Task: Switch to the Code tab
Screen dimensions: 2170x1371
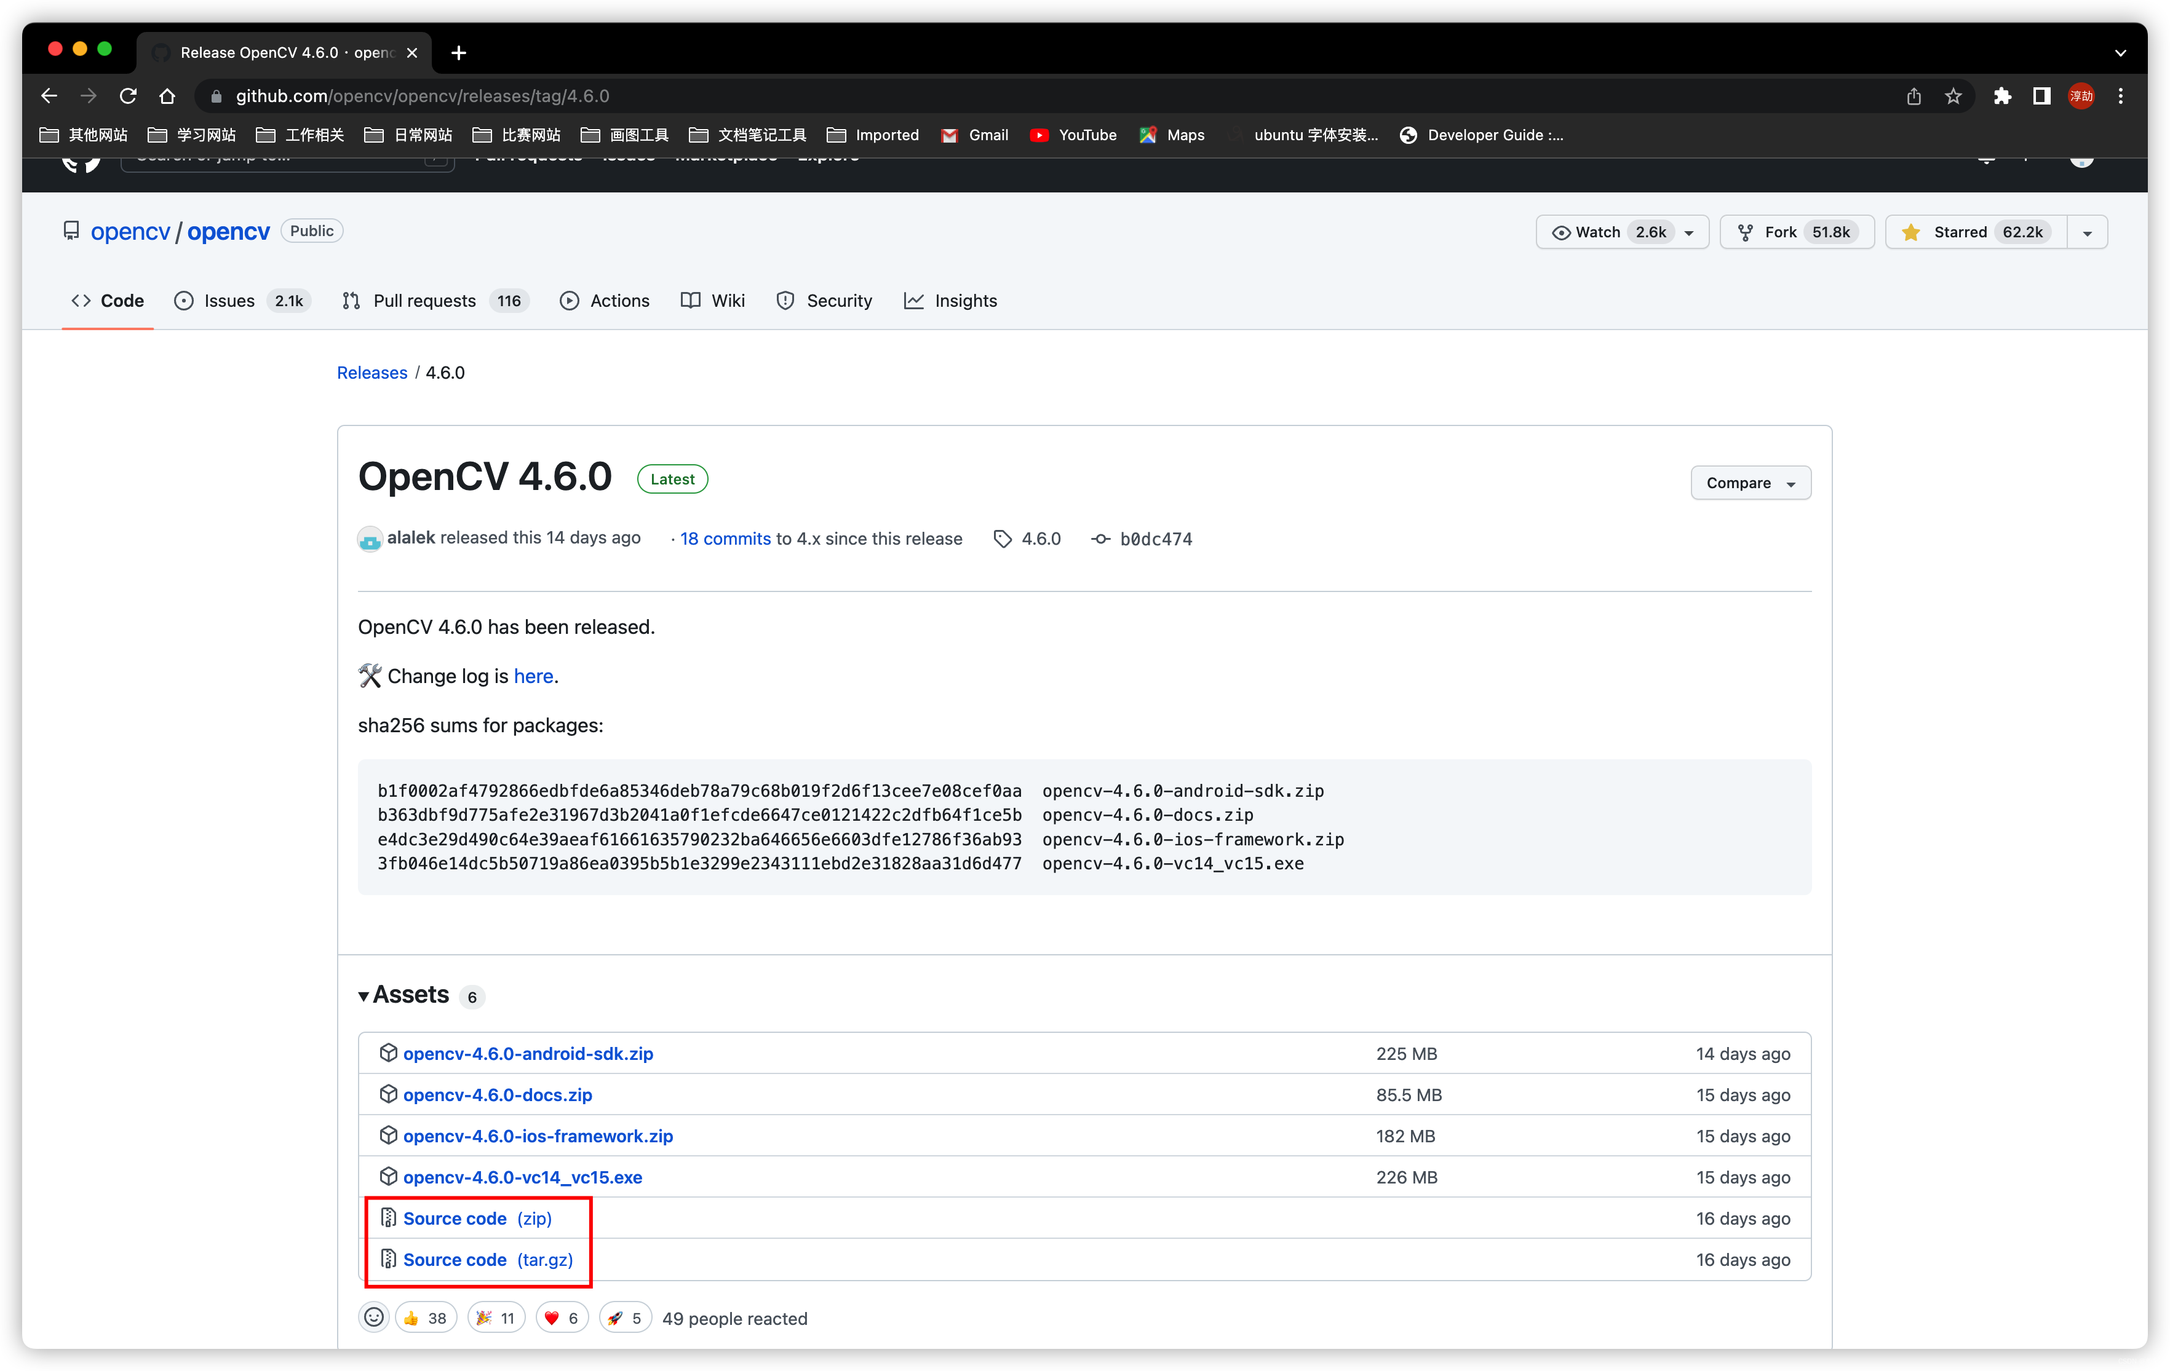Action: click(108, 301)
